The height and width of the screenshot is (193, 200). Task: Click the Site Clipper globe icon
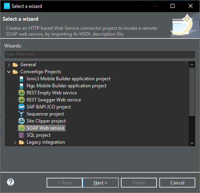click(22, 121)
